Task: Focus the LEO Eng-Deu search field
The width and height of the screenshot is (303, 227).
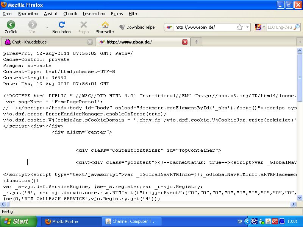Action: [280, 27]
